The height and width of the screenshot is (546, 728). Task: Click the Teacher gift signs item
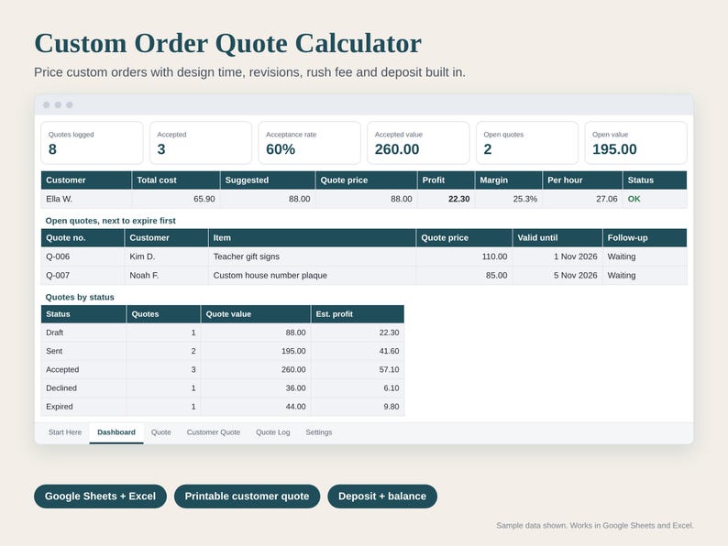312,257
